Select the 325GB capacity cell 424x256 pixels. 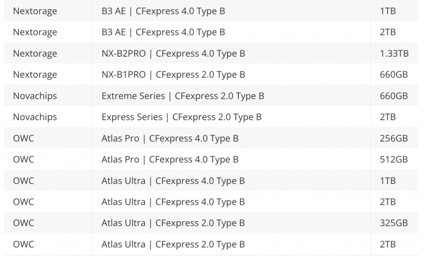394,223
